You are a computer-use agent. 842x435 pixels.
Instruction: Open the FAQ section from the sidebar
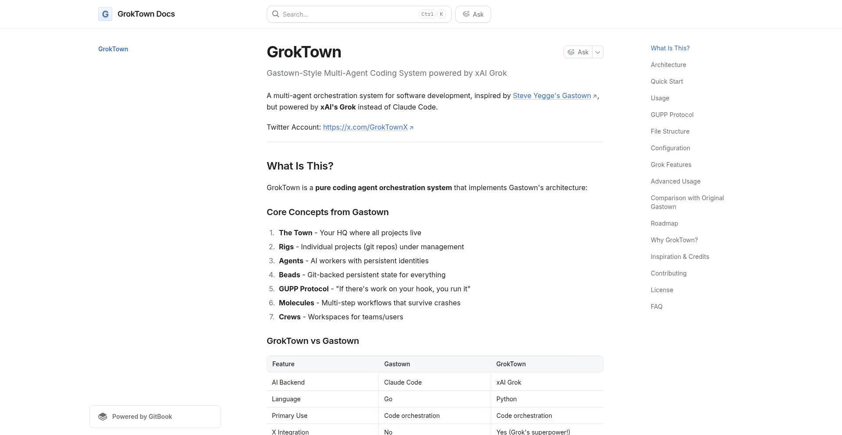(656, 307)
